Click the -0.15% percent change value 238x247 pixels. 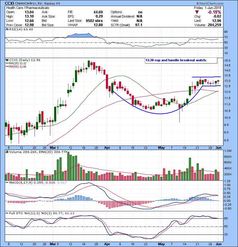point(214,12)
